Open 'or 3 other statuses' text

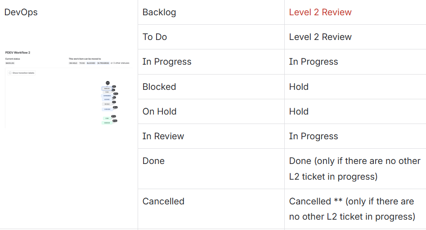coord(120,63)
